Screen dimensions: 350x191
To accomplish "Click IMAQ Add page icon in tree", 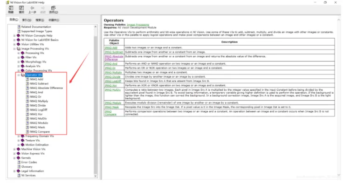I will coord(27,79).
